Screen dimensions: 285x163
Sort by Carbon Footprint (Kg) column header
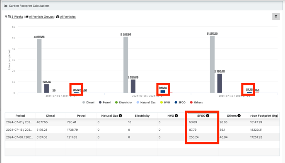(x=264, y=115)
